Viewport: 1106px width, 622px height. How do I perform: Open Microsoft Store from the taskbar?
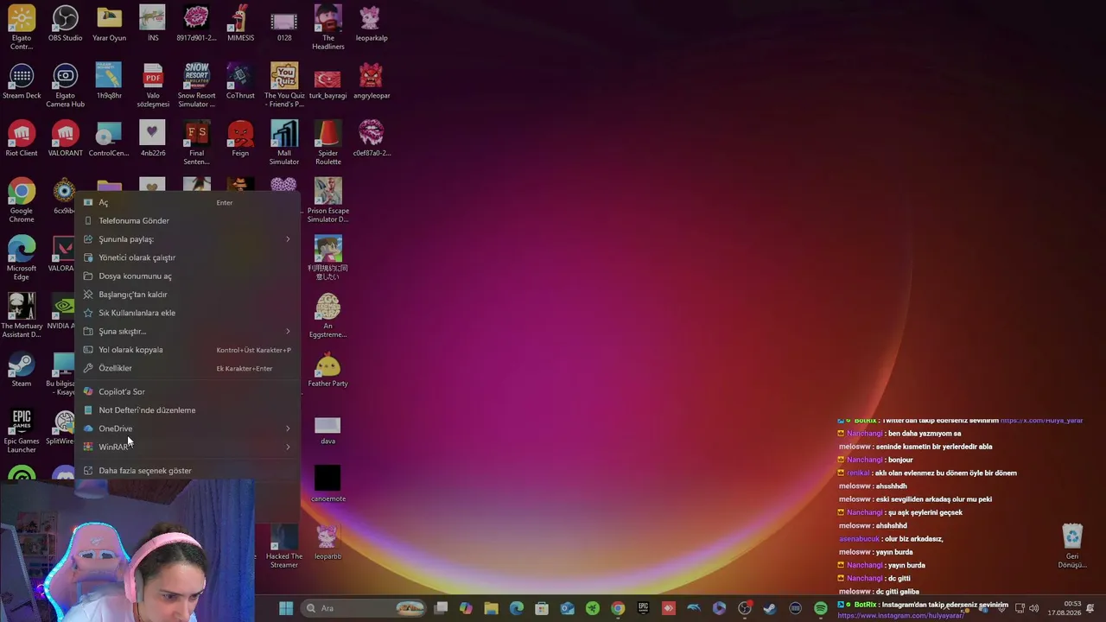pyautogui.click(x=542, y=608)
